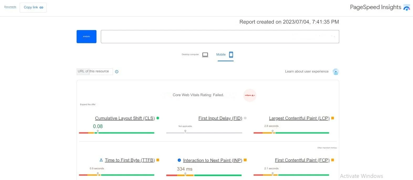Click the FCP distribution bar marker

(x=273, y=174)
